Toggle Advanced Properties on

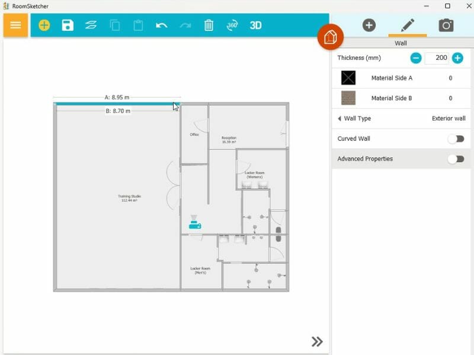click(456, 159)
